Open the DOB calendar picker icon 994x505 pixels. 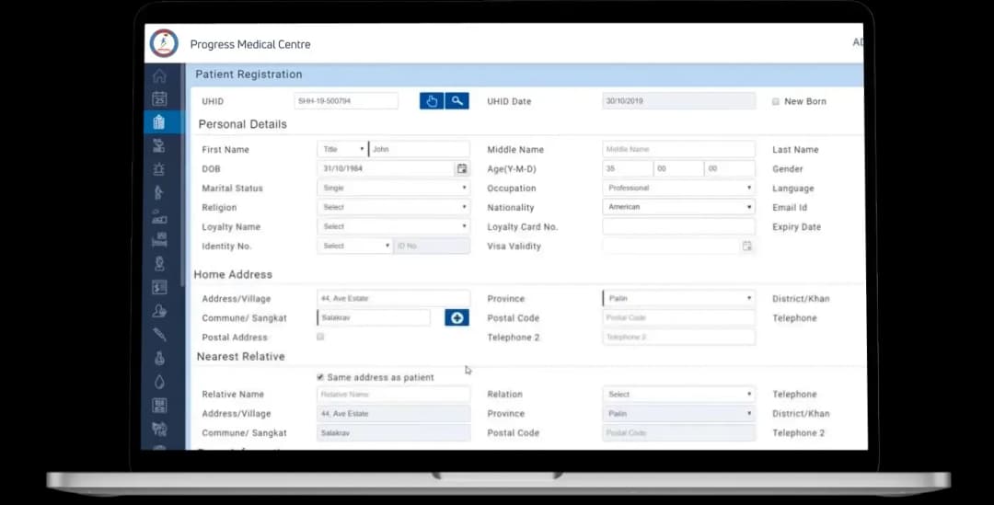click(462, 169)
